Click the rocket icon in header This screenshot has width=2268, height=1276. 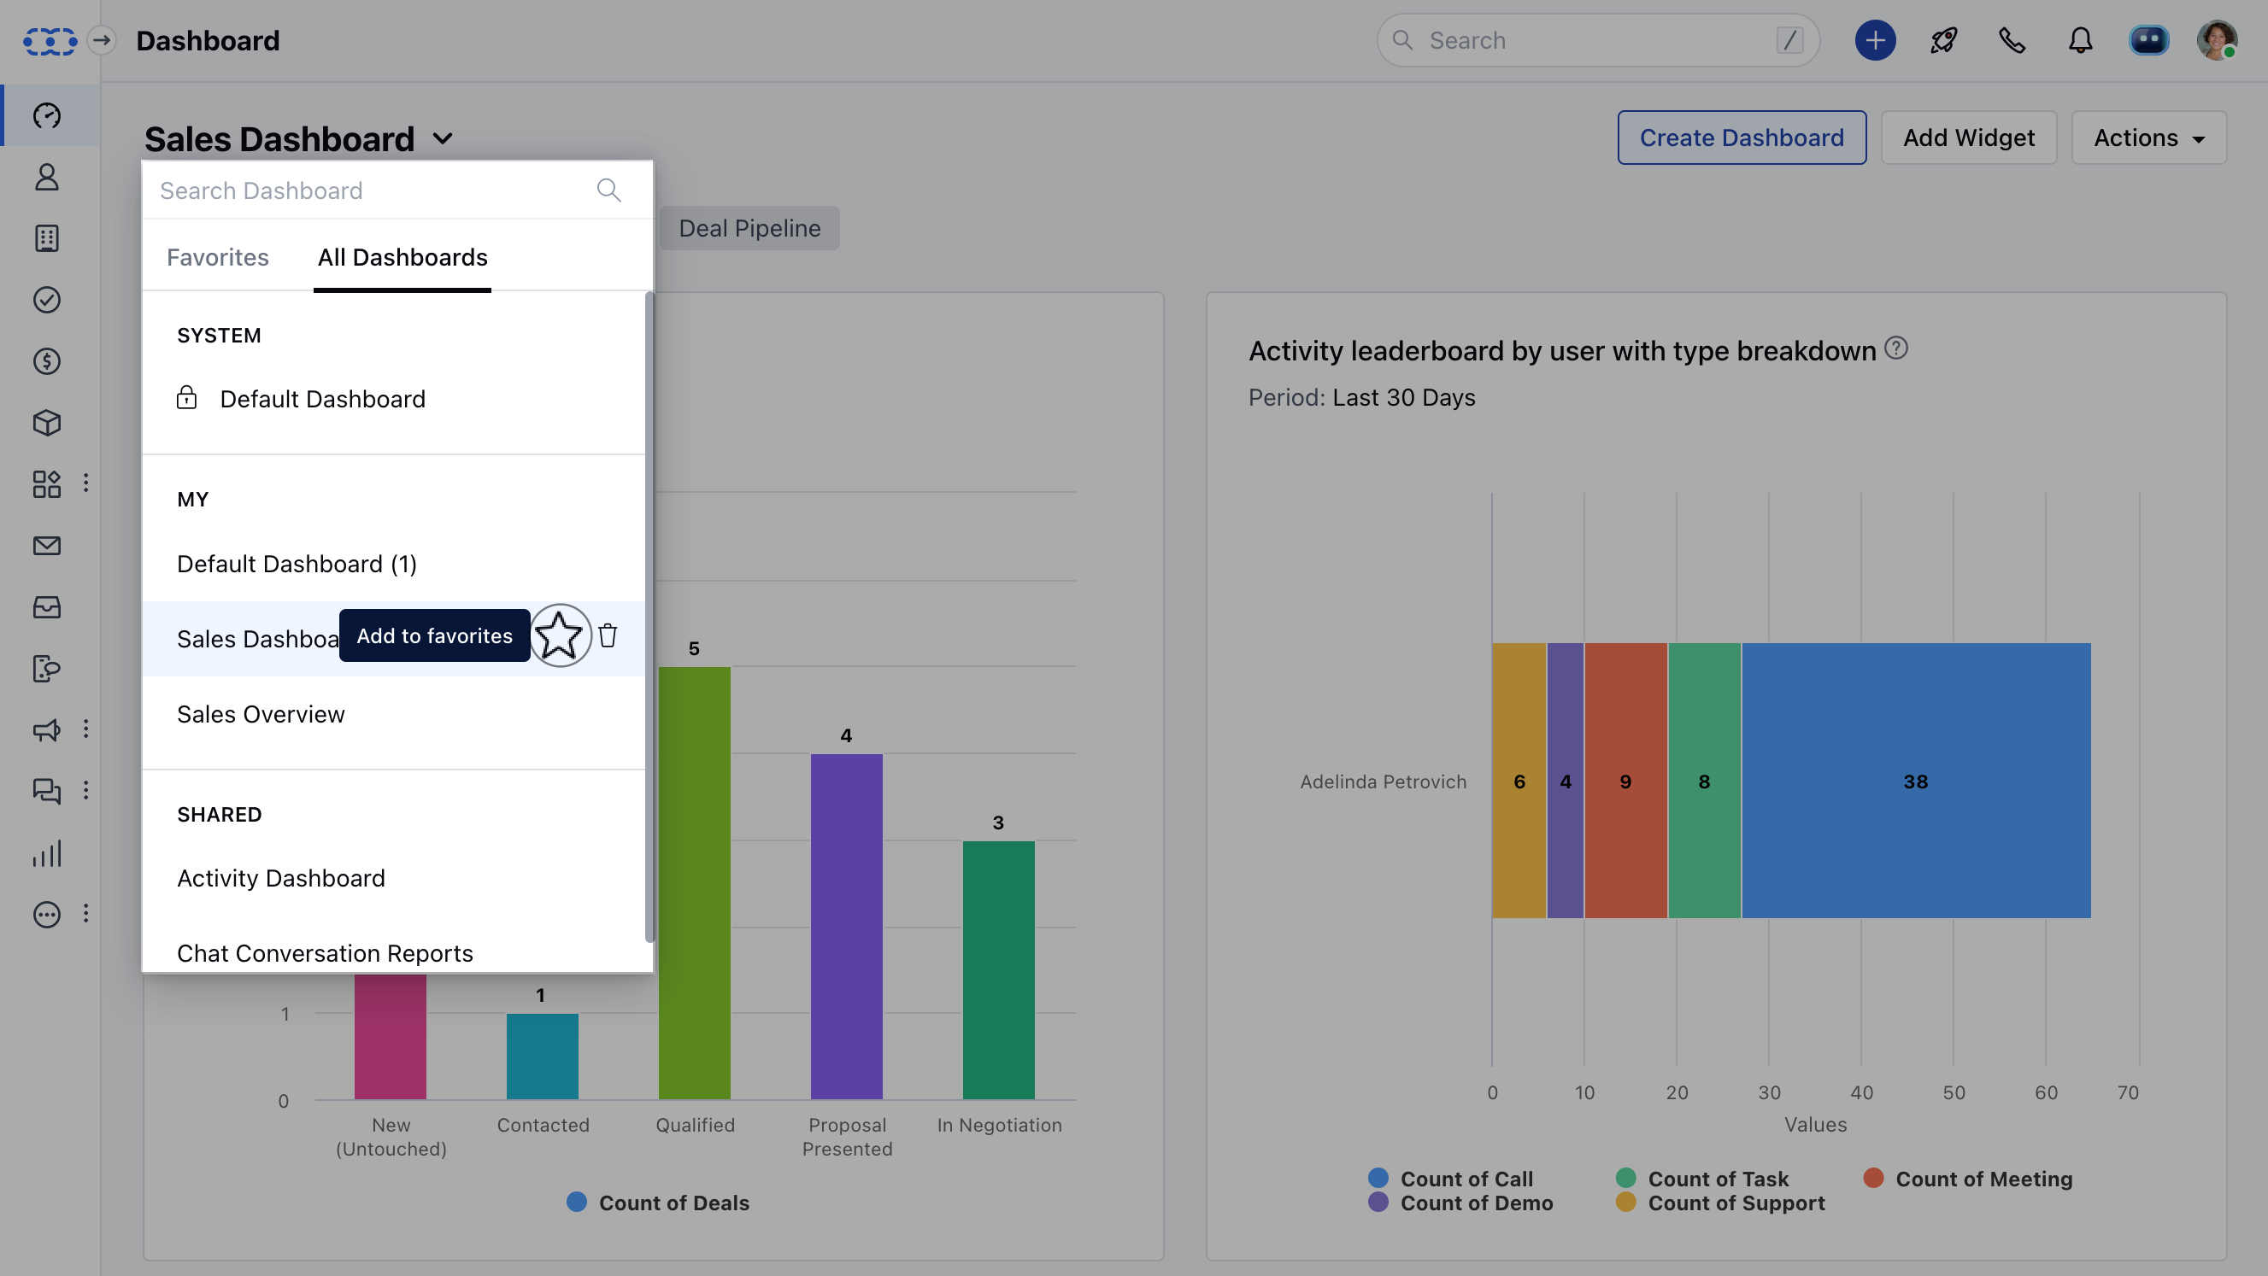point(1943,40)
